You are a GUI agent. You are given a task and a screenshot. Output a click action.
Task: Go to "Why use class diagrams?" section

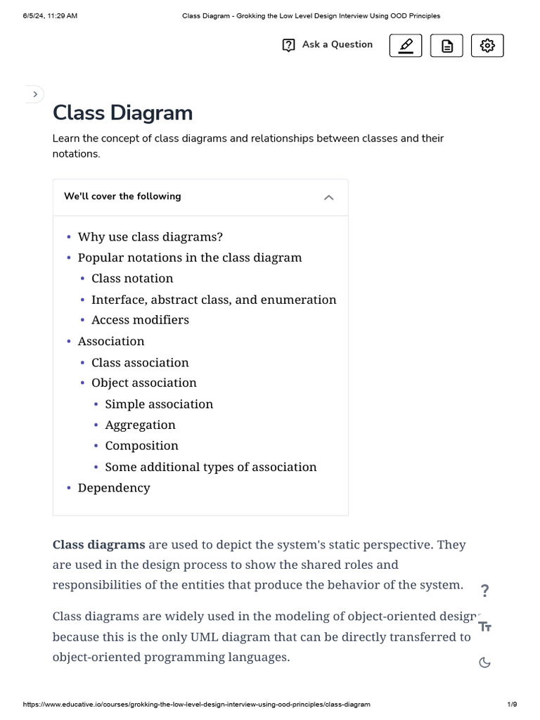pos(150,237)
